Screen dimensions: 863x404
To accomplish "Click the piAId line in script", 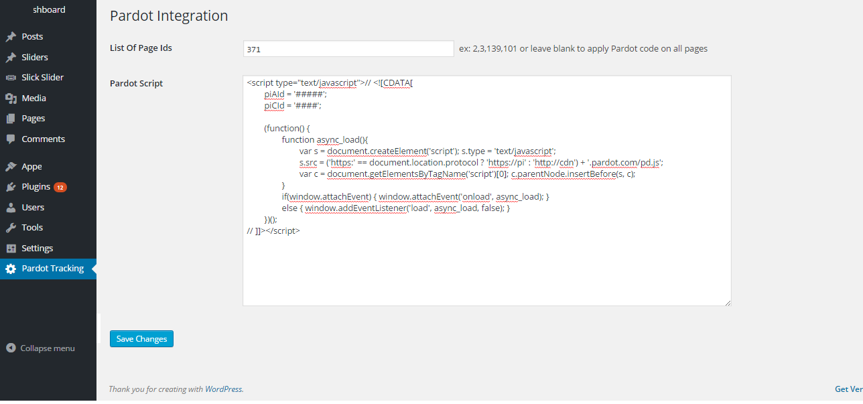I will coord(295,94).
